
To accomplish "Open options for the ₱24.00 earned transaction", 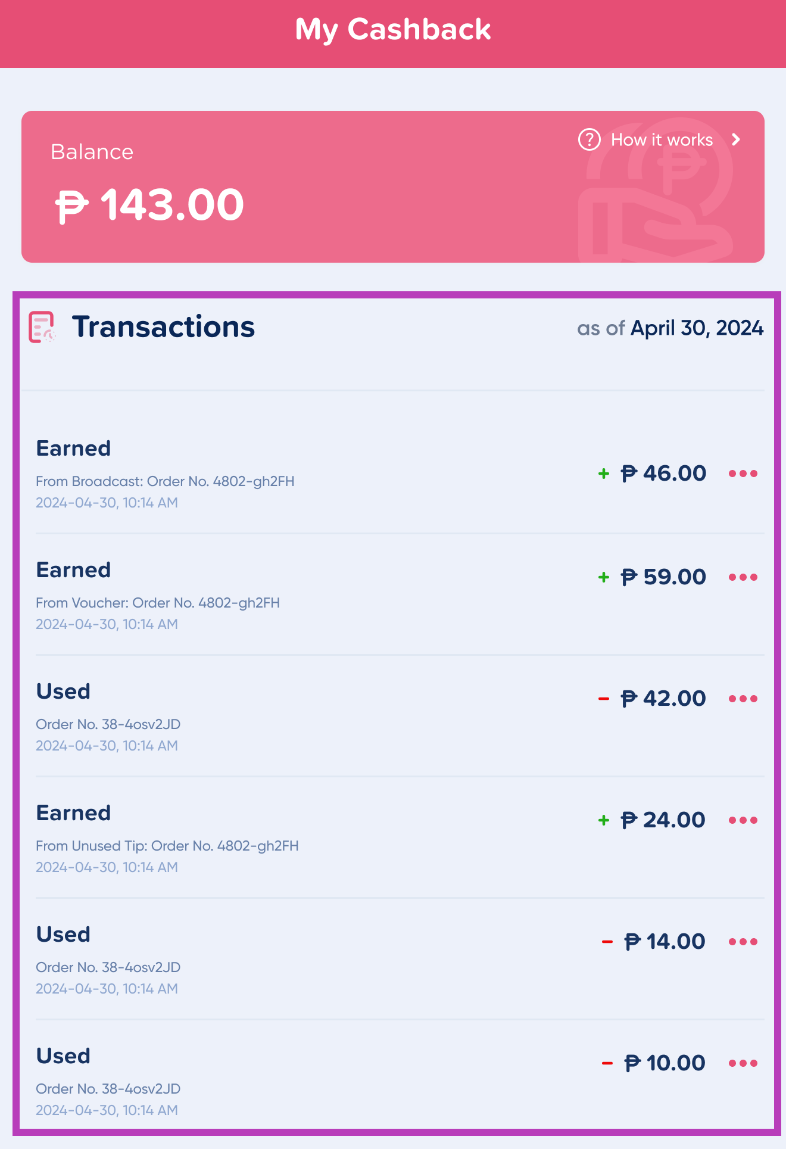I will click(743, 820).
